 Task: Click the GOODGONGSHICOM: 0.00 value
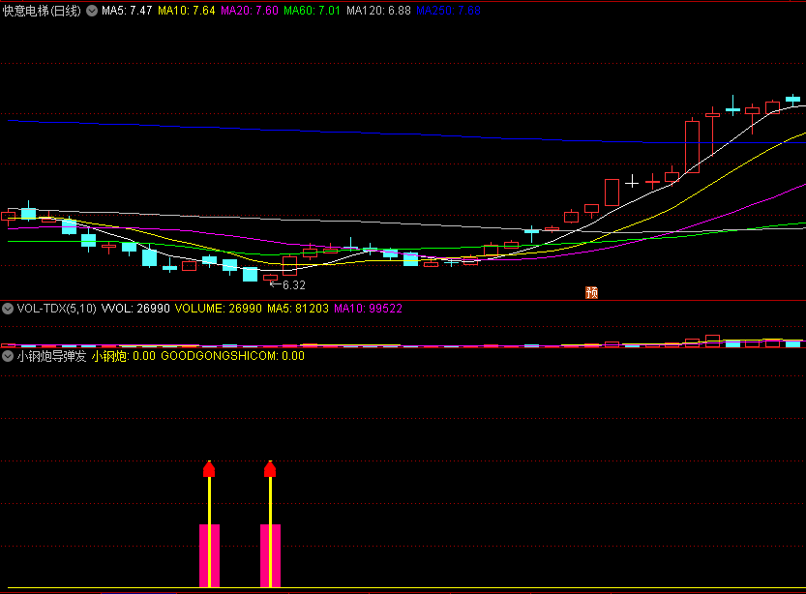point(233,356)
